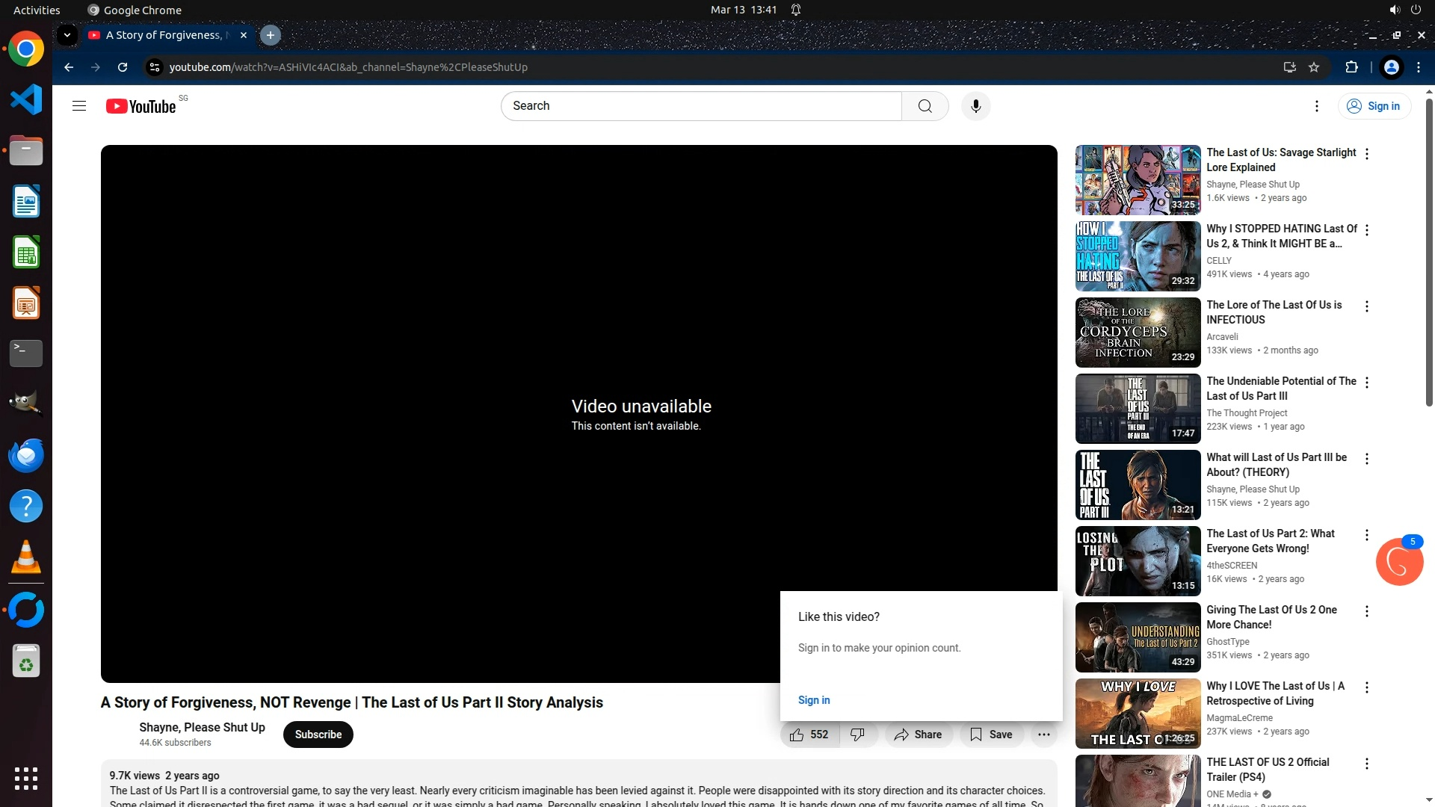Click the microphone voice search icon
Image resolution: width=1435 pixels, height=807 pixels.
(975, 106)
